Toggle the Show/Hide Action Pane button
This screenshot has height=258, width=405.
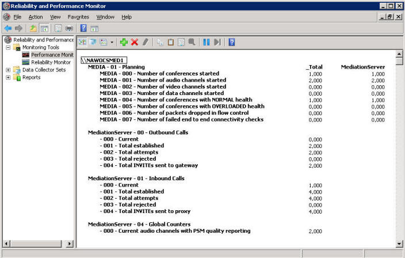click(x=94, y=28)
